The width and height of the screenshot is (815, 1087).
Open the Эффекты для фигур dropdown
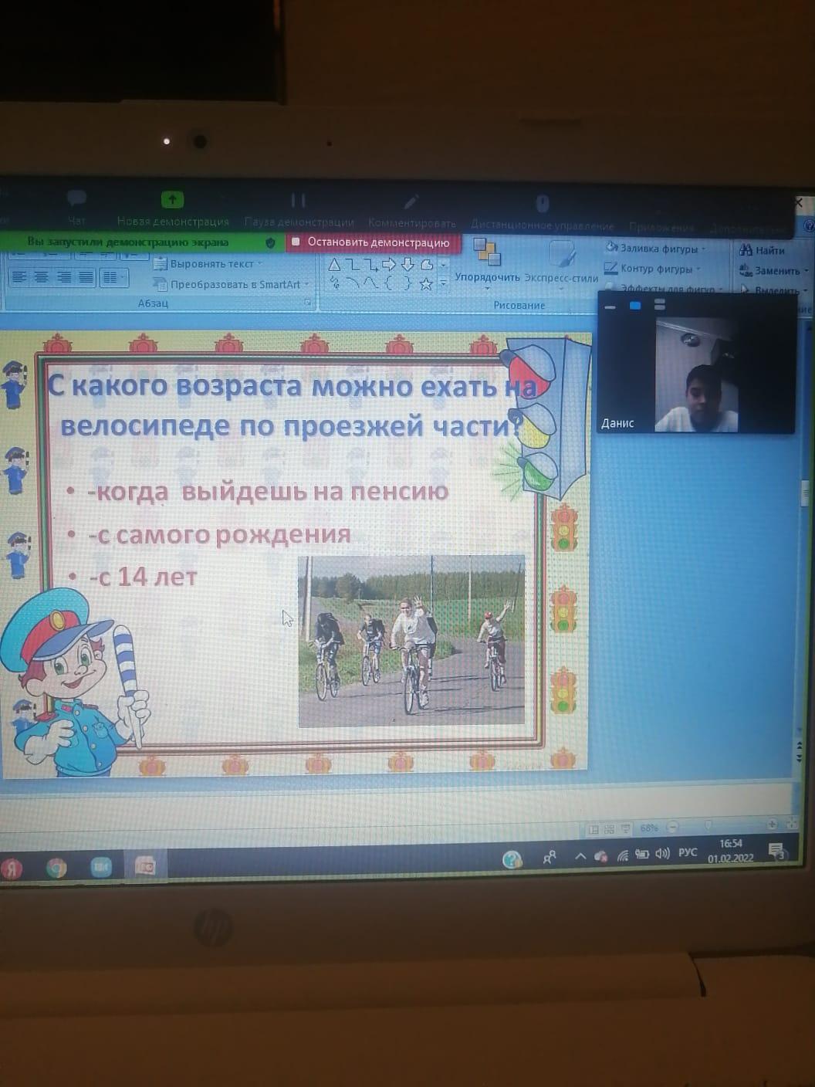pyautogui.click(x=665, y=288)
